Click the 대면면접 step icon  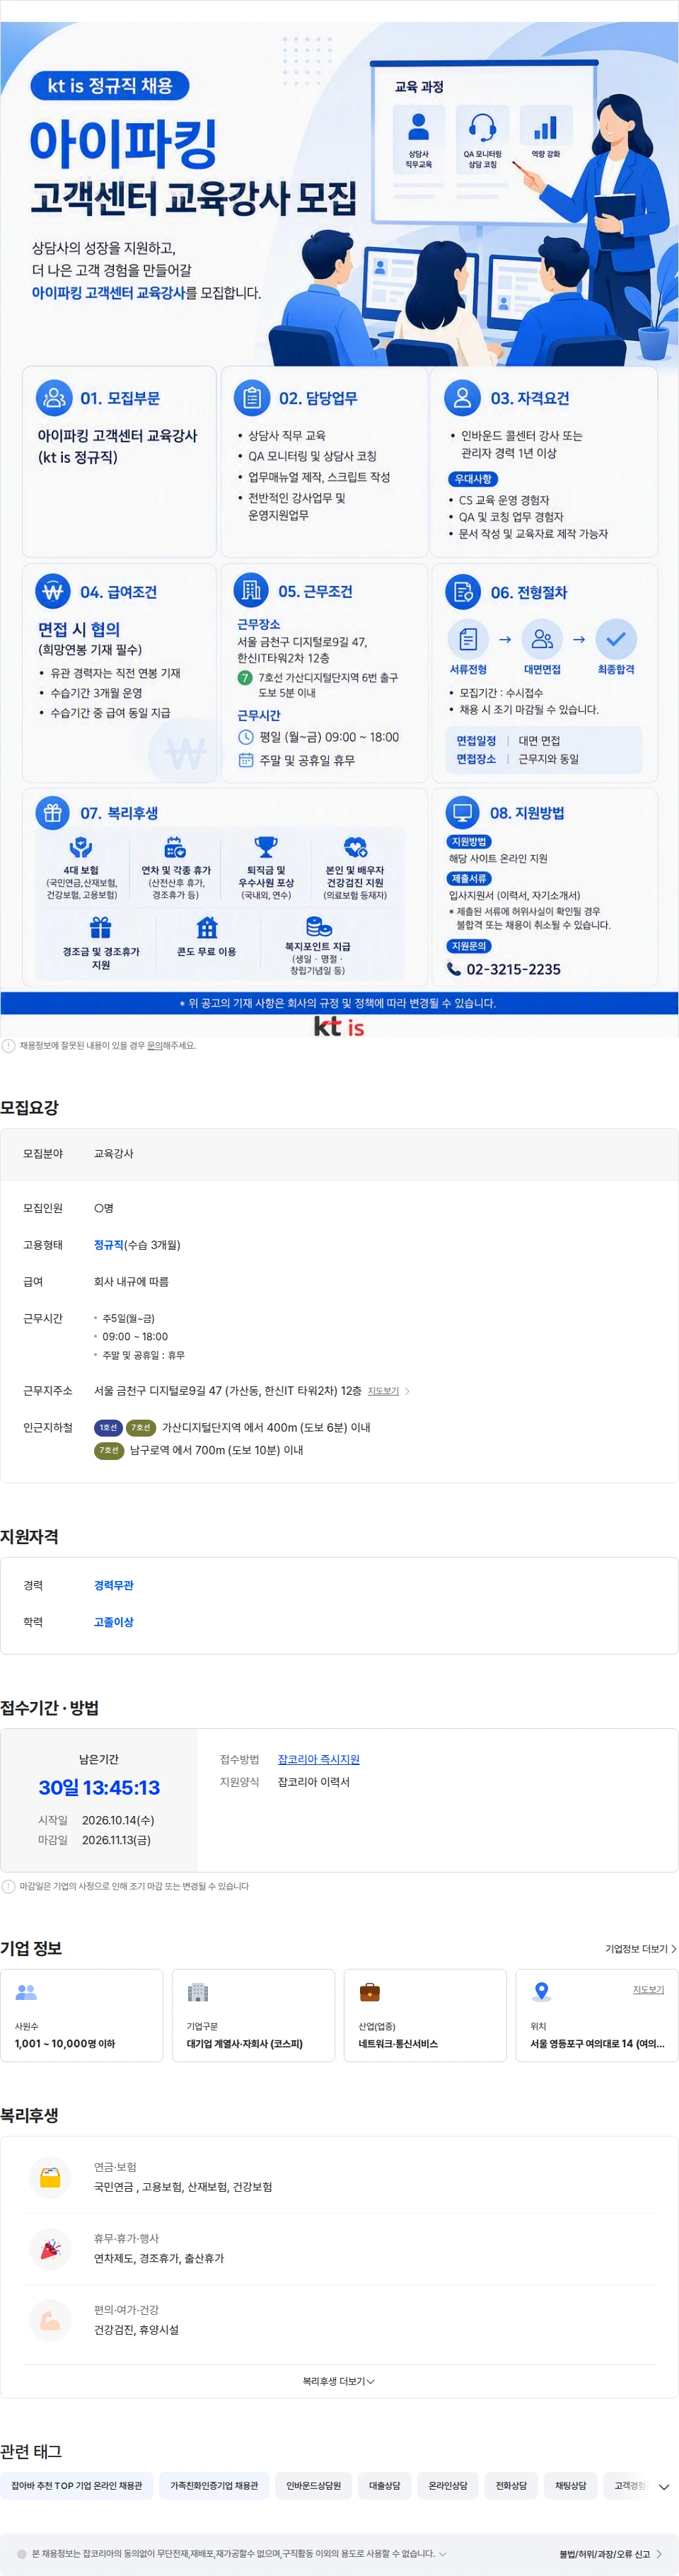[542, 638]
